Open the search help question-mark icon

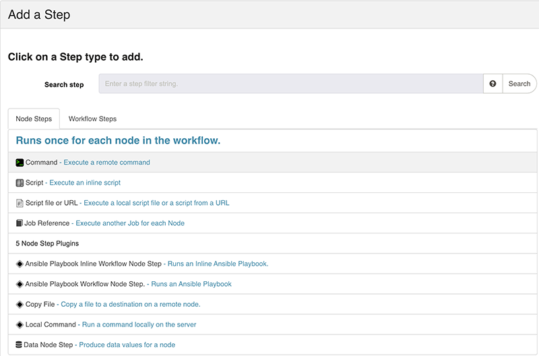(493, 84)
